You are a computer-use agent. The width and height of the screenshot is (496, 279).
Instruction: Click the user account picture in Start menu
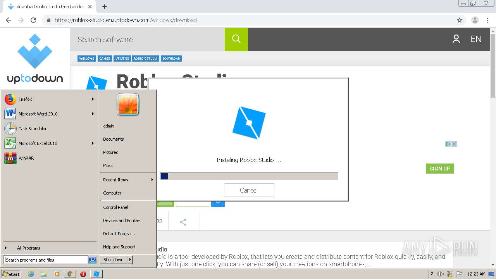128,104
